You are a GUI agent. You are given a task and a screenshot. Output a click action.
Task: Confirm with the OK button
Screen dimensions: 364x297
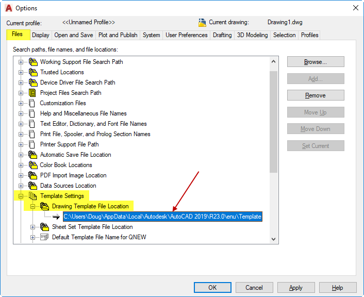tap(212, 288)
